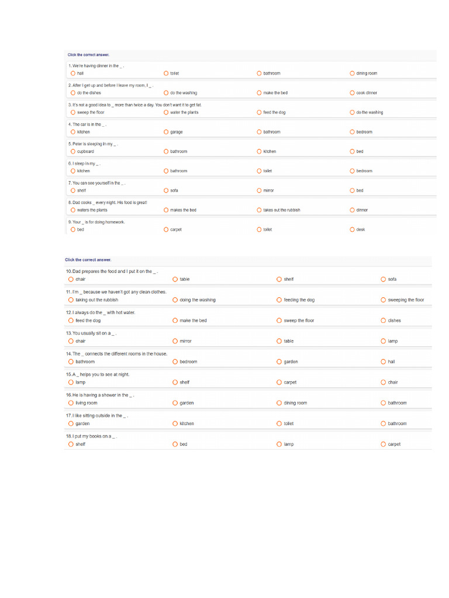Pick "dishes" for question 12
Image resolution: width=449 pixels, height=598 pixels.
383,321
